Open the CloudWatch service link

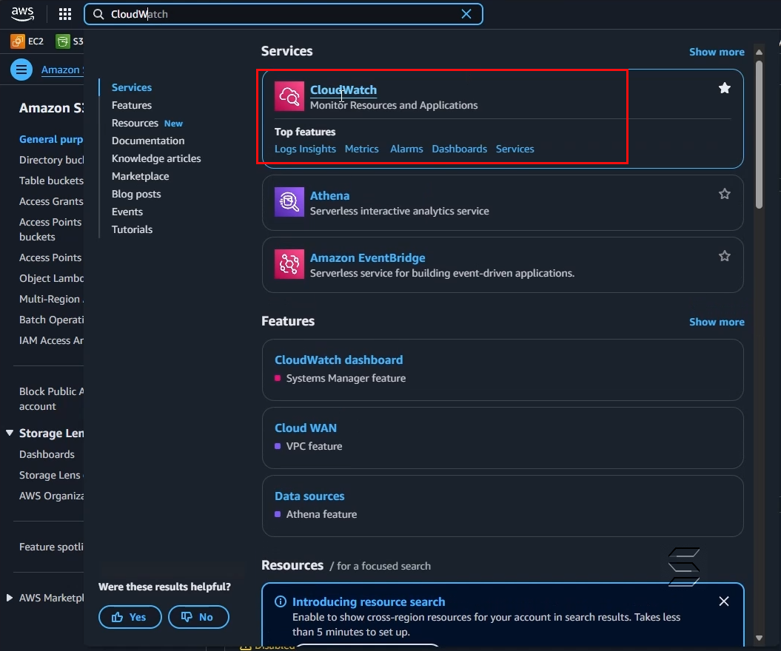(343, 90)
